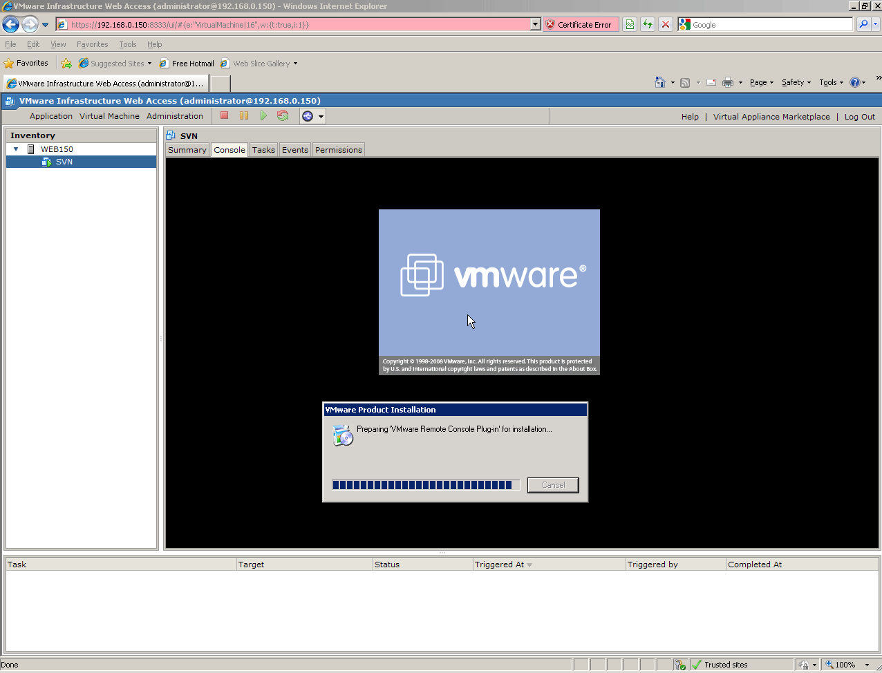Click the green Refresh arrows icon
The height and width of the screenshot is (673, 882).
pos(648,24)
